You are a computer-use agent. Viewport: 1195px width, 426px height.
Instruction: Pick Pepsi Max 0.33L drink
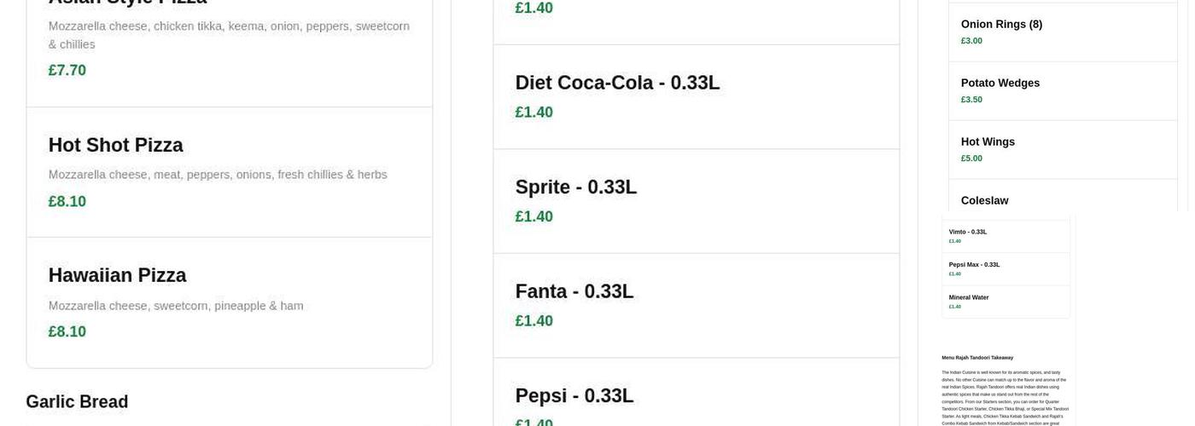(x=974, y=265)
